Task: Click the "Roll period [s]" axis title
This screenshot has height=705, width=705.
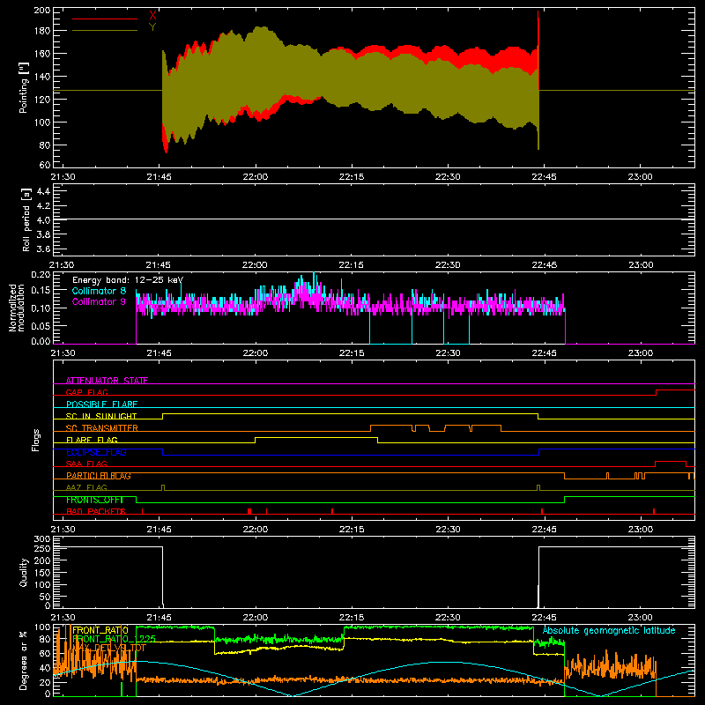Action: (26, 219)
